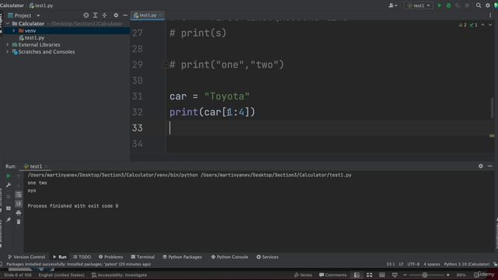This screenshot has width=498, height=280.
Task: Click the pin tab icon in Run panel
Action: pyautogui.click(x=9, y=220)
